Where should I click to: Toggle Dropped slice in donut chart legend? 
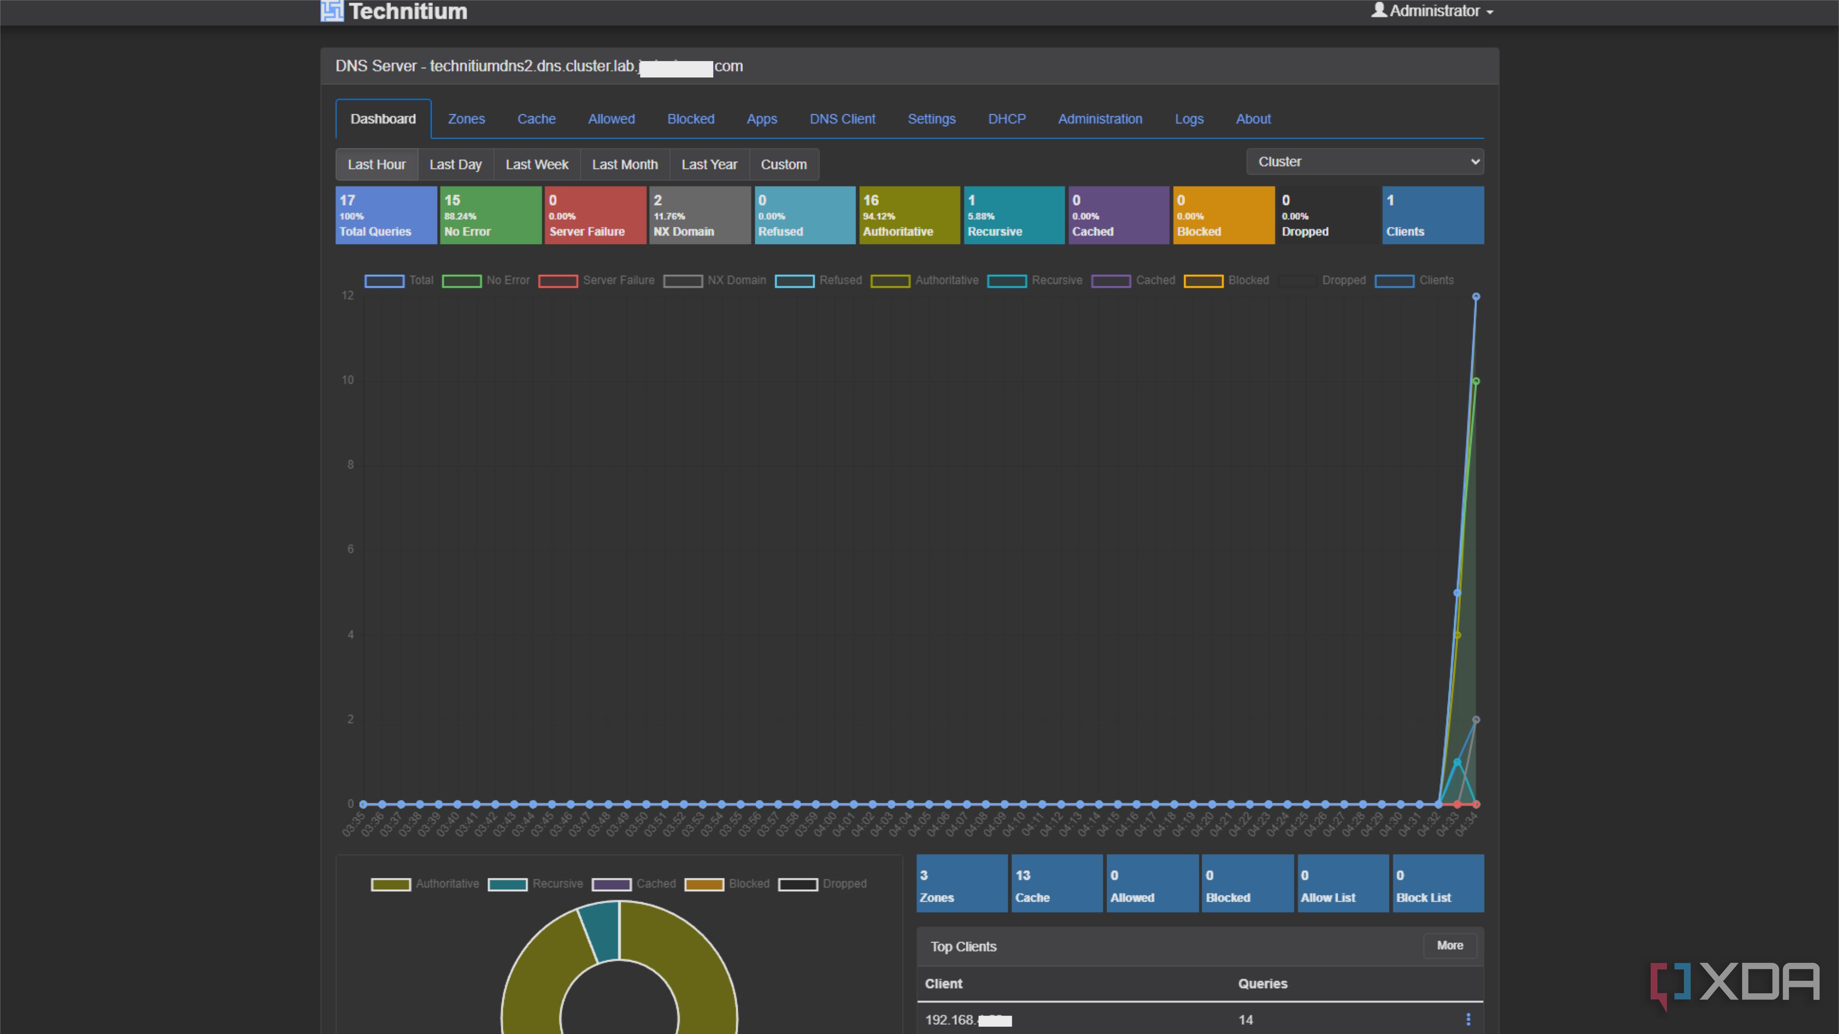(823, 884)
